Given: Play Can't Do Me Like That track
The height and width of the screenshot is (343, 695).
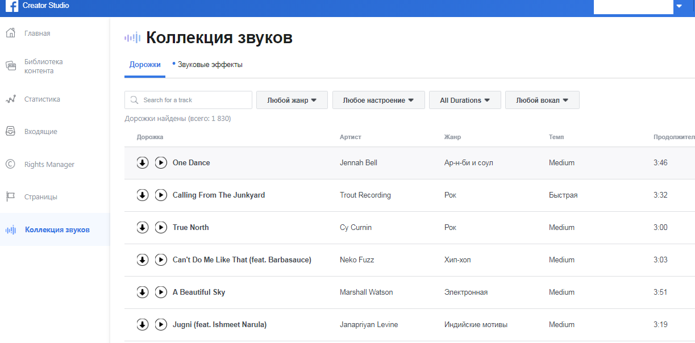Looking at the screenshot, I should click(x=161, y=260).
